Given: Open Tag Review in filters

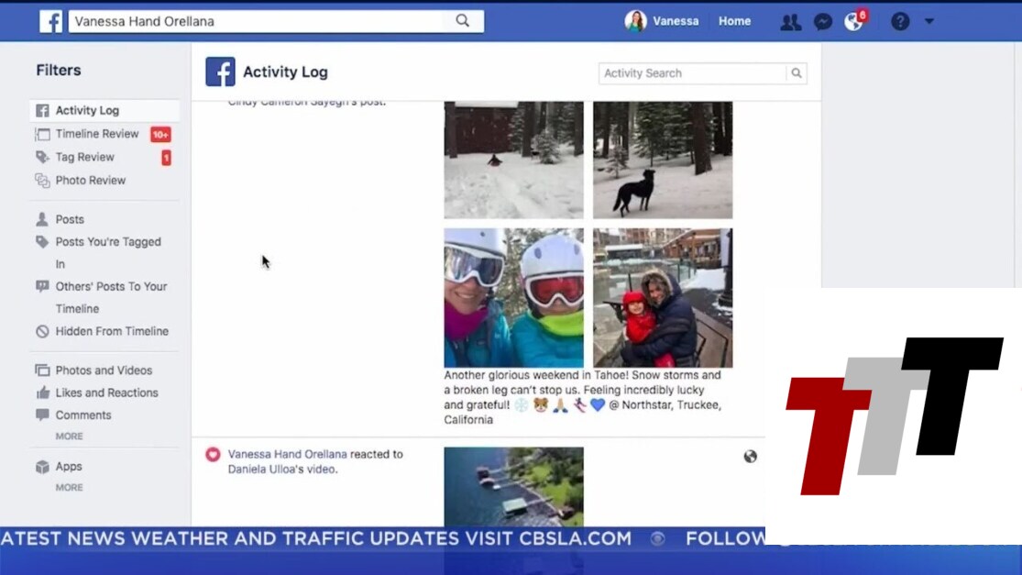Looking at the screenshot, I should pos(84,157).
